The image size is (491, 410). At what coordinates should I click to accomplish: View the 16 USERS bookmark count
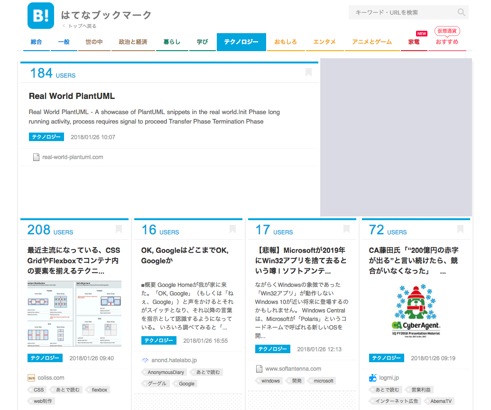(x=160, y=230)
